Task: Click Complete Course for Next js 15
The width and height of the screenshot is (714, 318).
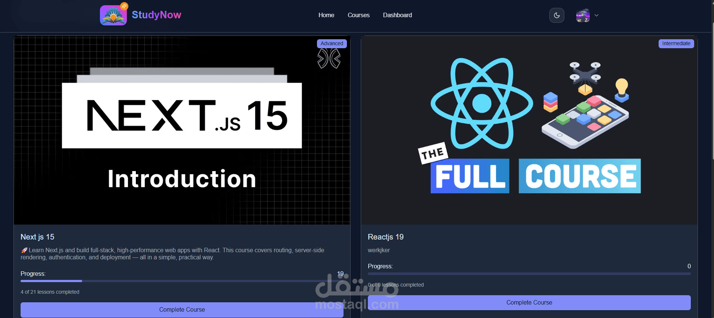Action: (182, 310)
